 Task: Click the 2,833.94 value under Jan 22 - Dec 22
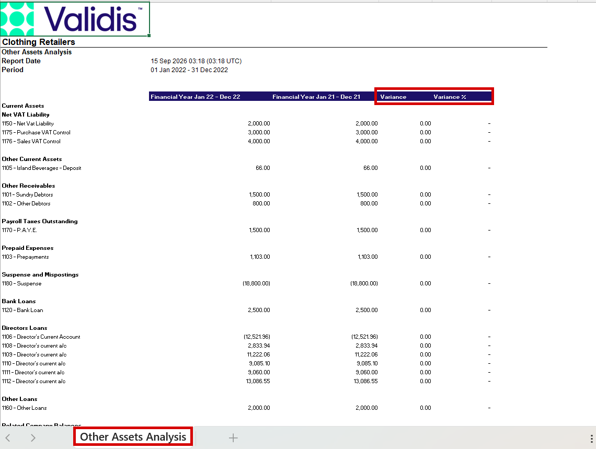point(259,346)
